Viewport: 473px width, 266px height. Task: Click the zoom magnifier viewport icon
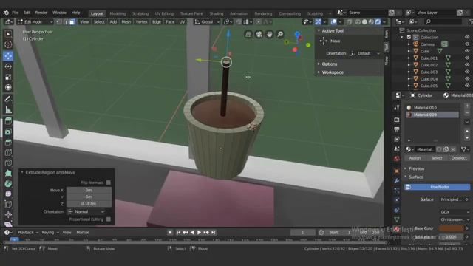coord(280,34)
